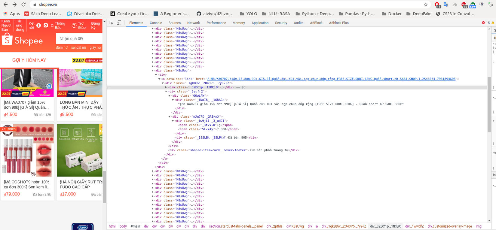Click the red DevTools error count icon

(483, 23)
